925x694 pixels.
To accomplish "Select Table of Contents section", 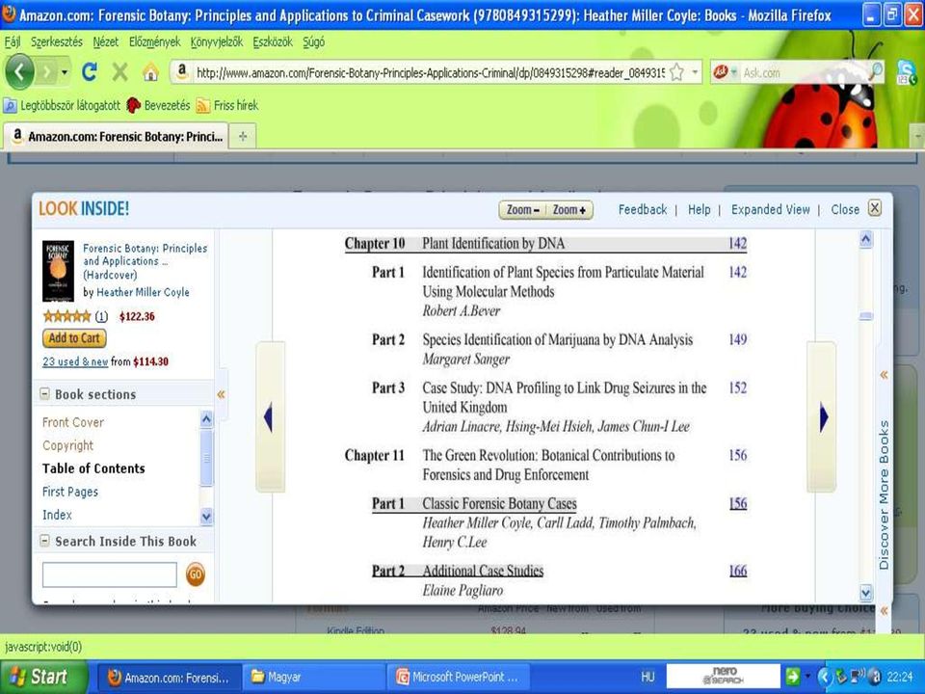I will [93, 468].
